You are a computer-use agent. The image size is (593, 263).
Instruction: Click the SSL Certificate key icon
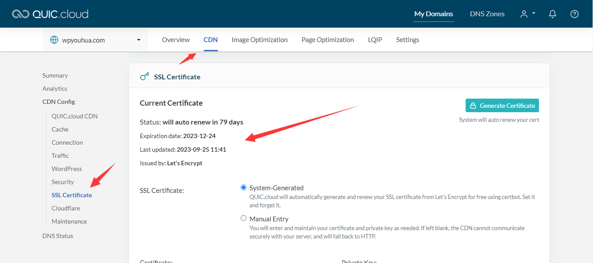tap(145, 77)
